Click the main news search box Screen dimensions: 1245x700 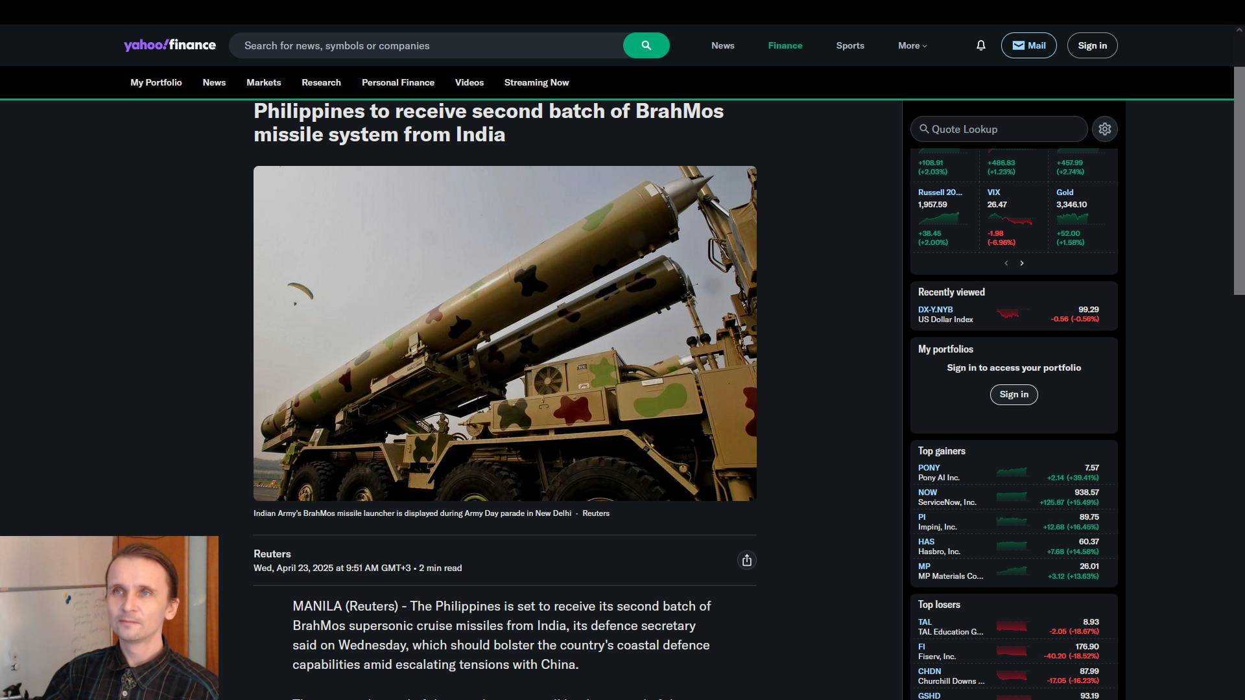point(428,45)
